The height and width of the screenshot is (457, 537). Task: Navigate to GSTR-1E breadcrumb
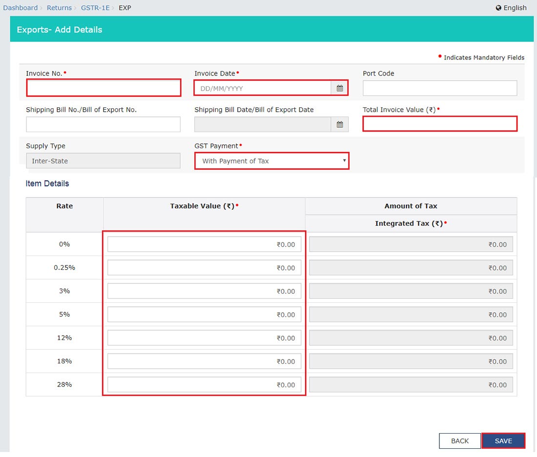(95, 8)
